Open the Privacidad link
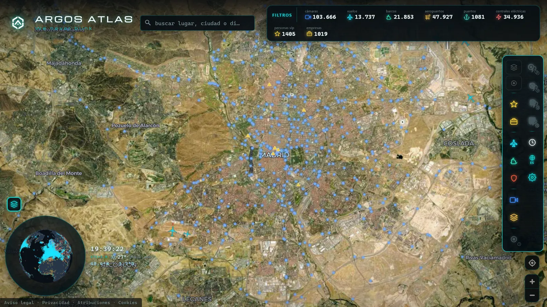 pyautogui.click(x=56, y=303)
